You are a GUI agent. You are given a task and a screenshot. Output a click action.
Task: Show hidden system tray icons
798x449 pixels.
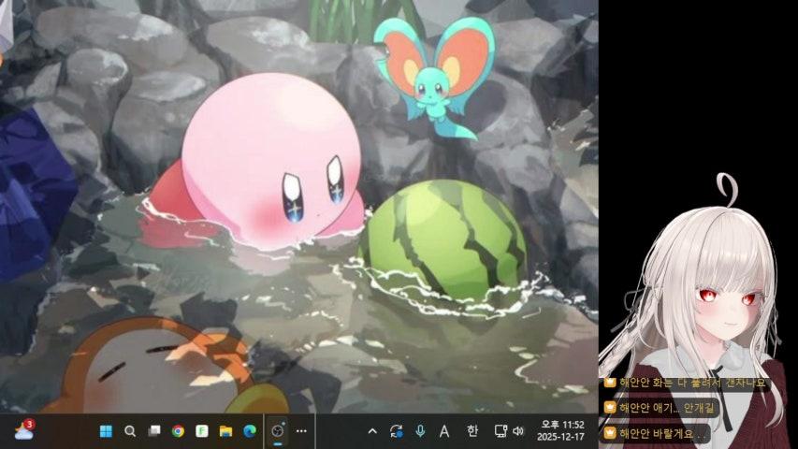click(372, 431)
